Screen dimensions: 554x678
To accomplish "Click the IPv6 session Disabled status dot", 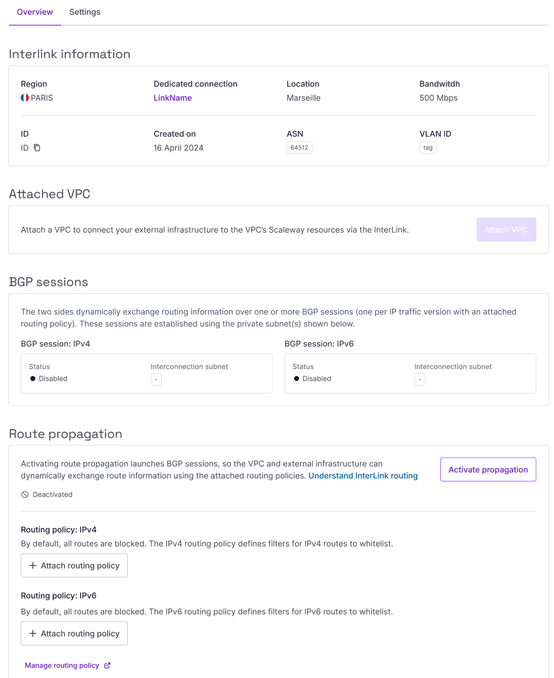I will (x=296, y=378).
